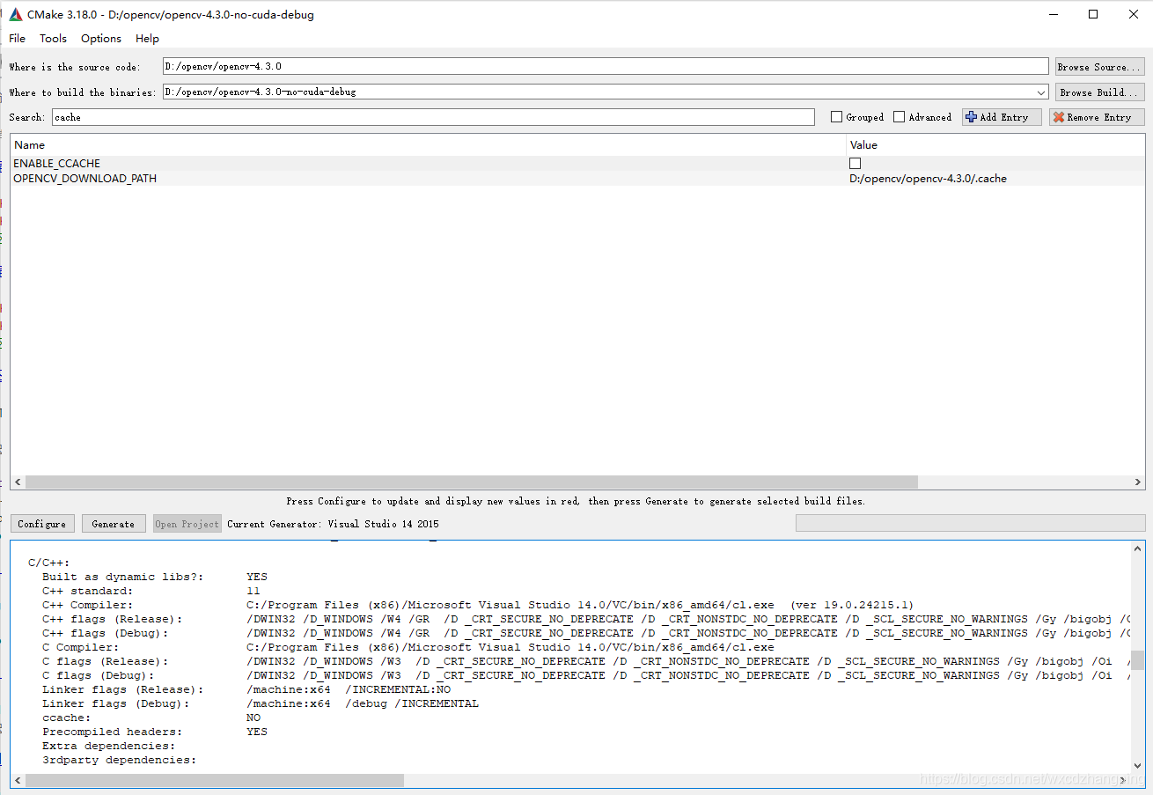Open the File menu

[x=18, y=38]
